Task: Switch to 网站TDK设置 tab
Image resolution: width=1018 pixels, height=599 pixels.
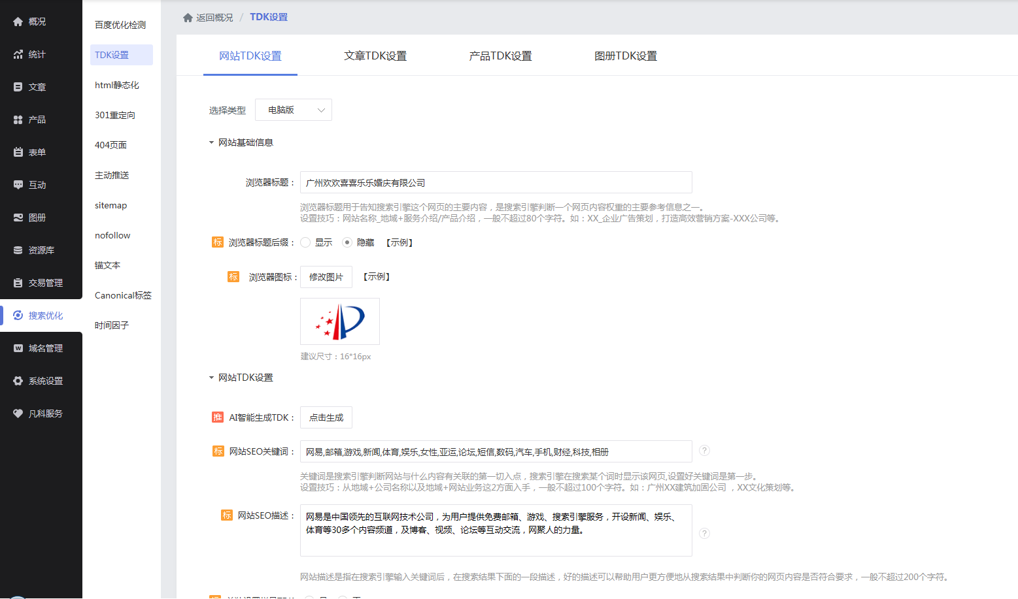Action: (x=250, y=56)
